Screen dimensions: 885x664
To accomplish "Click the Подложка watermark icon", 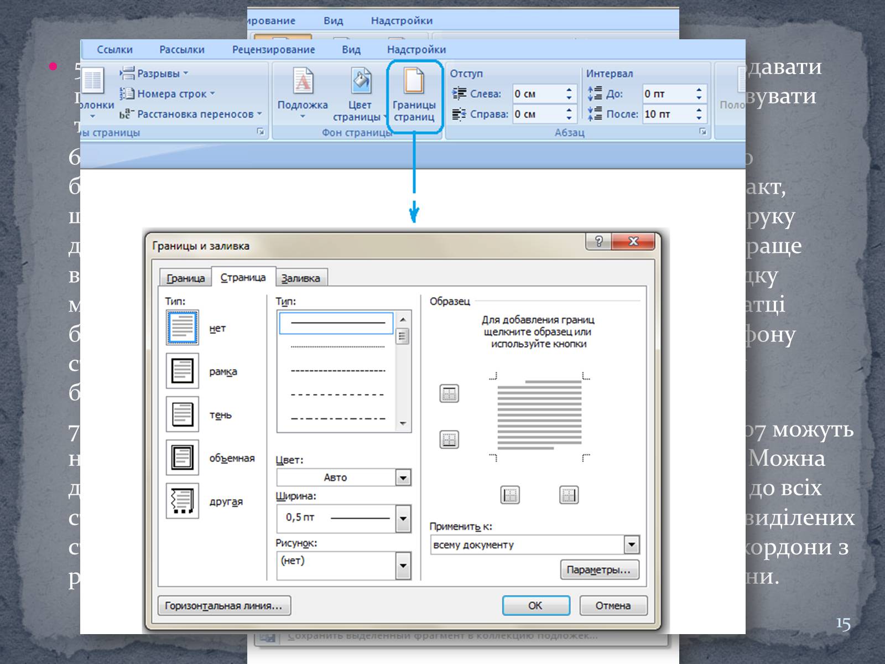I will 303,81.
